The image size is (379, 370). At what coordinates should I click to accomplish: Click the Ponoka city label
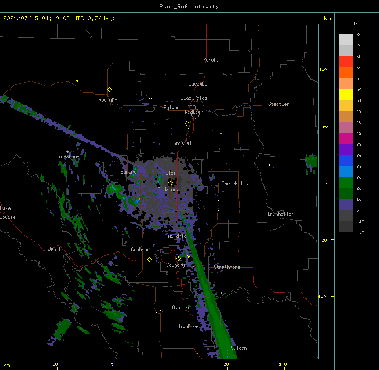(211, 60)
